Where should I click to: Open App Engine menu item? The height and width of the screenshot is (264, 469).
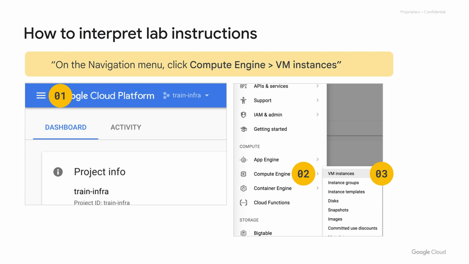pyautogui.click(x=266, y=159)
